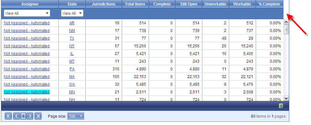This screenshot has height=125, width=311.
Task: Select Workable value 4,879
Action: [x=248, y=69]
